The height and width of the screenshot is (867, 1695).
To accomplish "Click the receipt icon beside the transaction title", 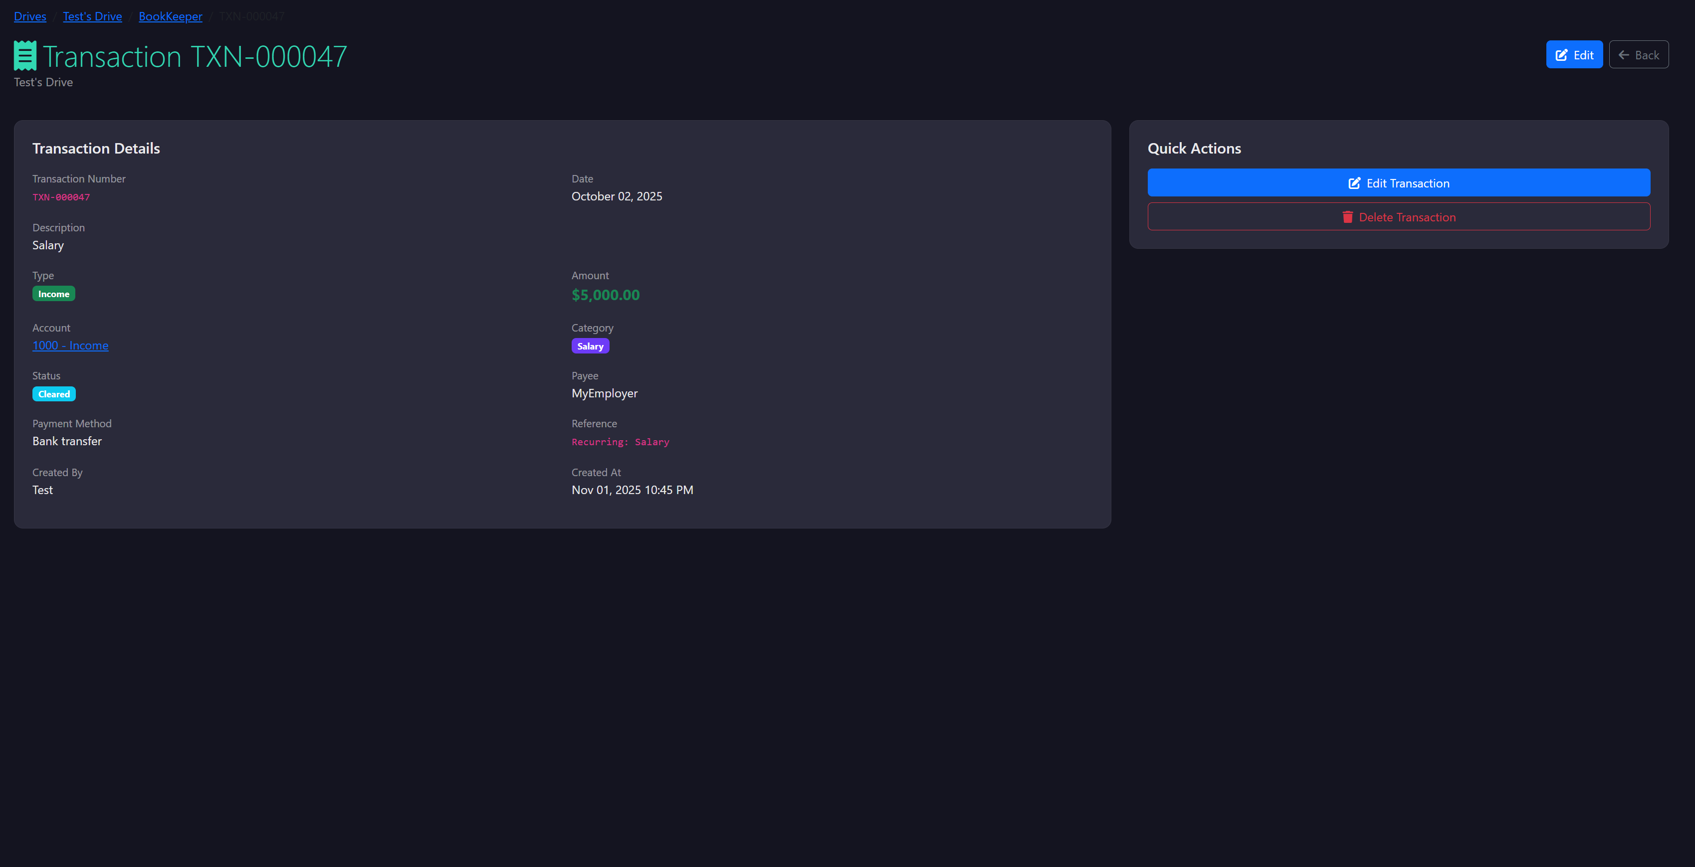I will [24, 55].
